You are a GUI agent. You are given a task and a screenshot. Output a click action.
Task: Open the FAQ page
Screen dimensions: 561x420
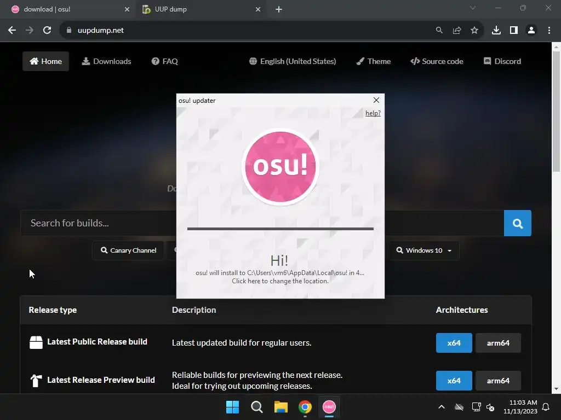(x=165, y=61)
